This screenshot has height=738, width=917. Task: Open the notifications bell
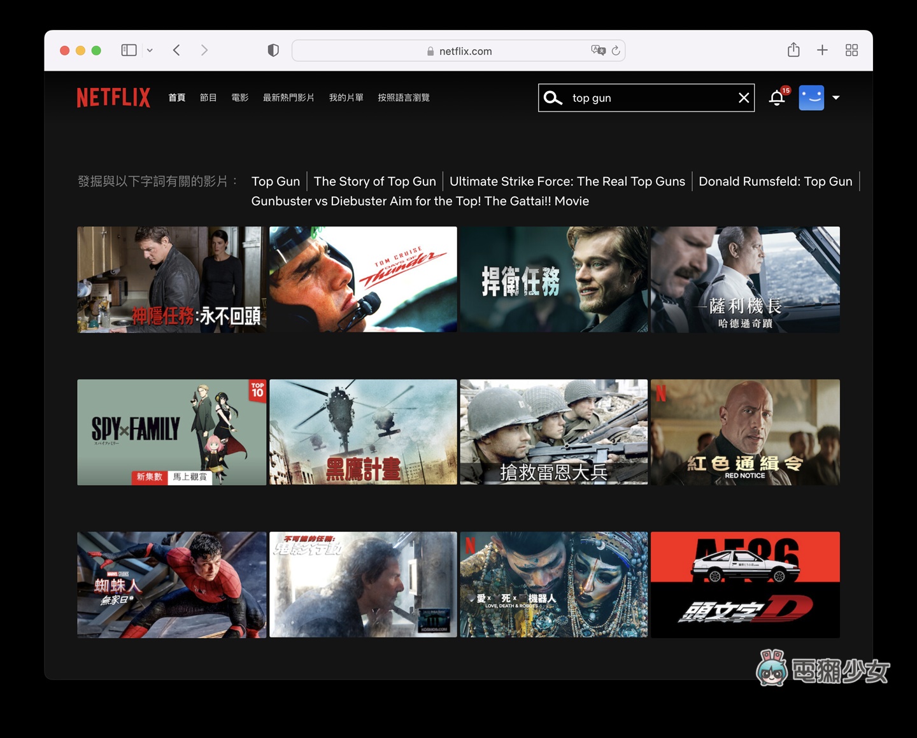(777, 98)
